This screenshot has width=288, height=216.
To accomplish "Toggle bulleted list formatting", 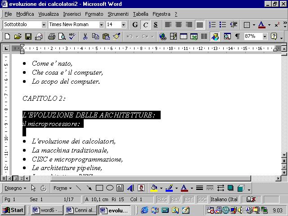I will coord(223,25).
